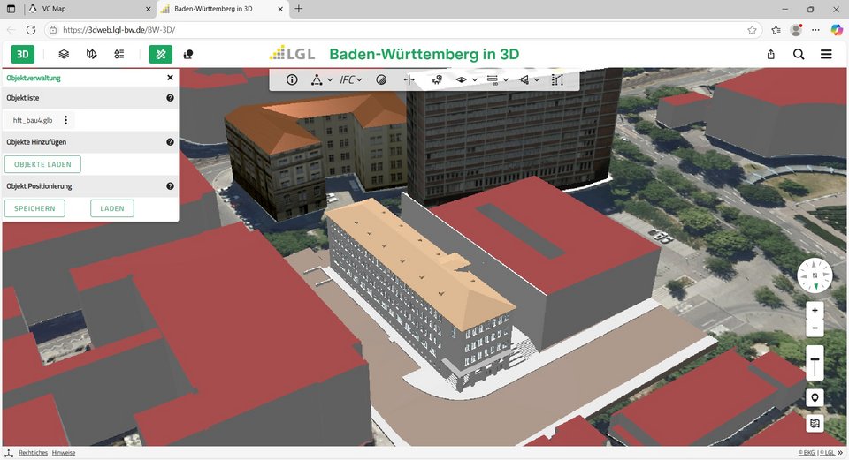The height and width of the screenshot is (460, 849).
Task: Click the share/export icon in header
Action: [x=771, y=54]
